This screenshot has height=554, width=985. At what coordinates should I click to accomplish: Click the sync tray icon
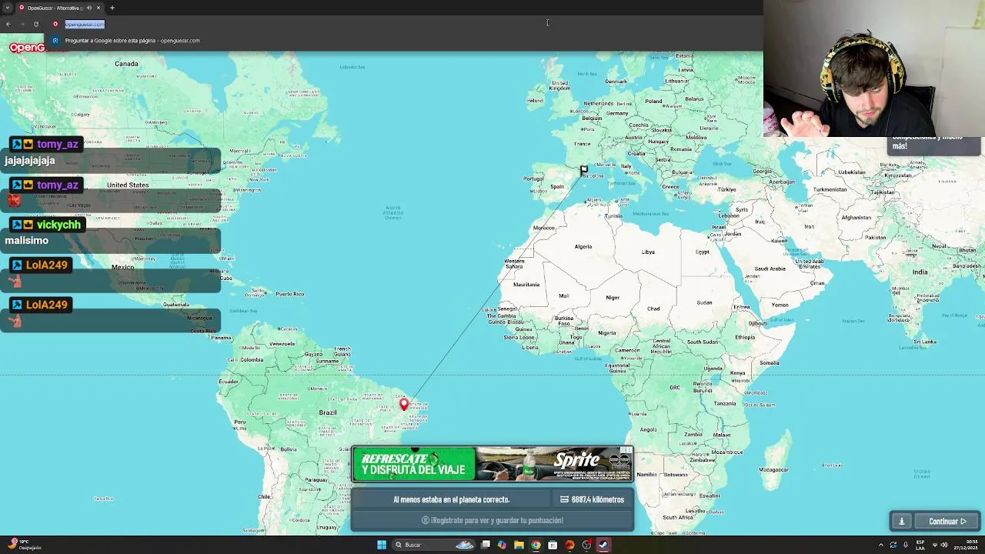[893, 545]
